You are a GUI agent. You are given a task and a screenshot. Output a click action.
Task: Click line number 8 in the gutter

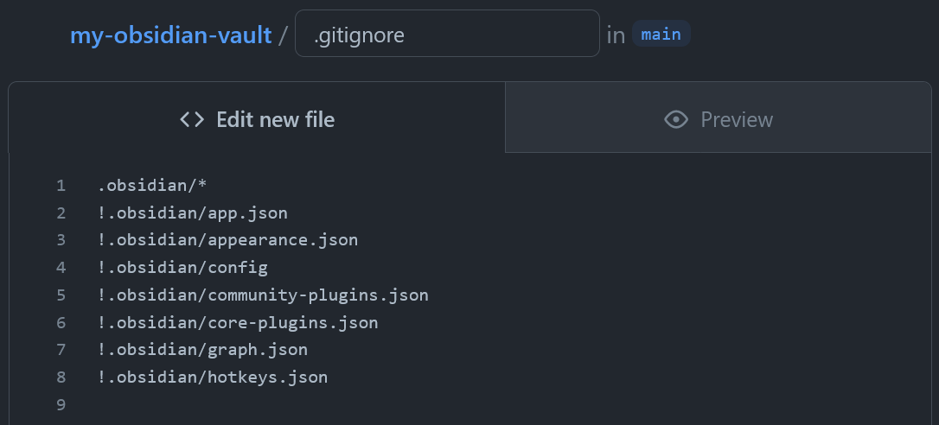tap(61, 377)
